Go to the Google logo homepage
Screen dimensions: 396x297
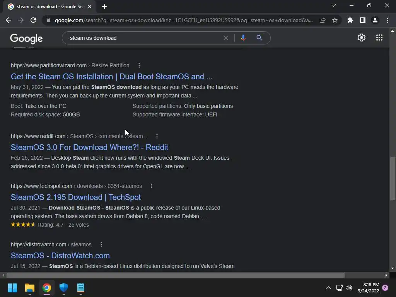click(26, 38)
